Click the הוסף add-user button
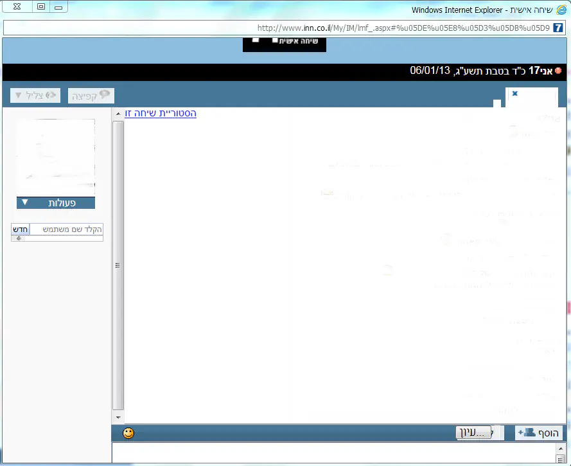571x466 pixels. pyautogui.click(x=539, y=433)
